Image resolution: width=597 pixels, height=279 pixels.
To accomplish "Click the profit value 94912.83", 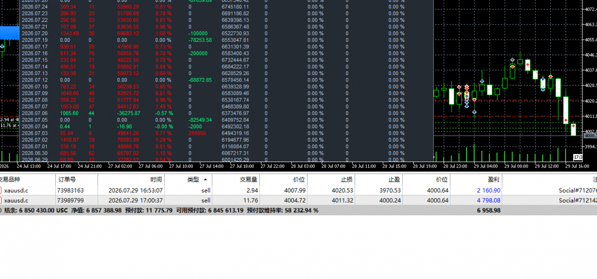I will (128, 106).
